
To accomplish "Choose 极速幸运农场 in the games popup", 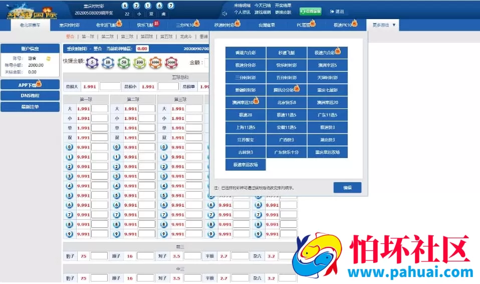I will [246, 165].
